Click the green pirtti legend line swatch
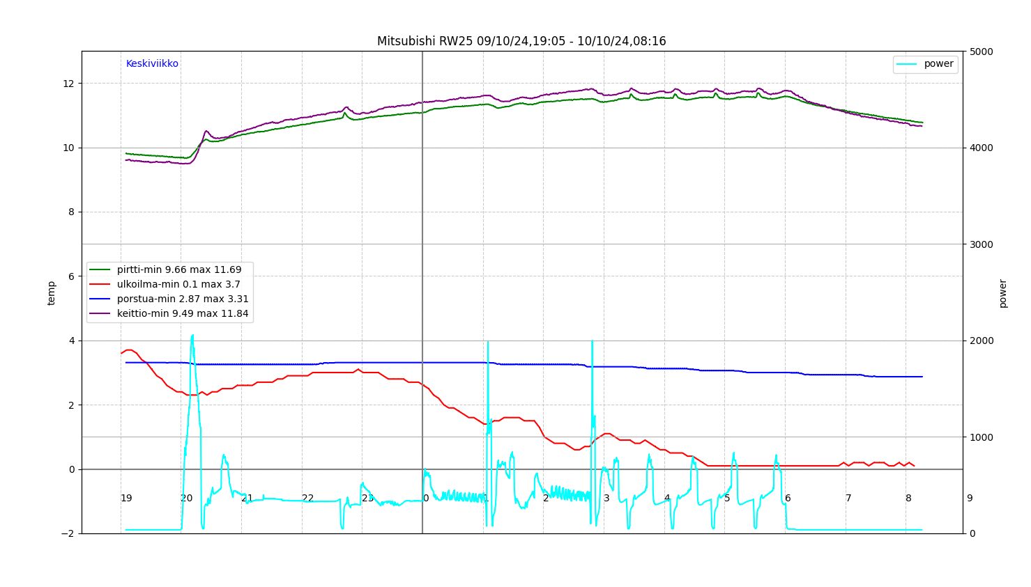 coord(100,270)
